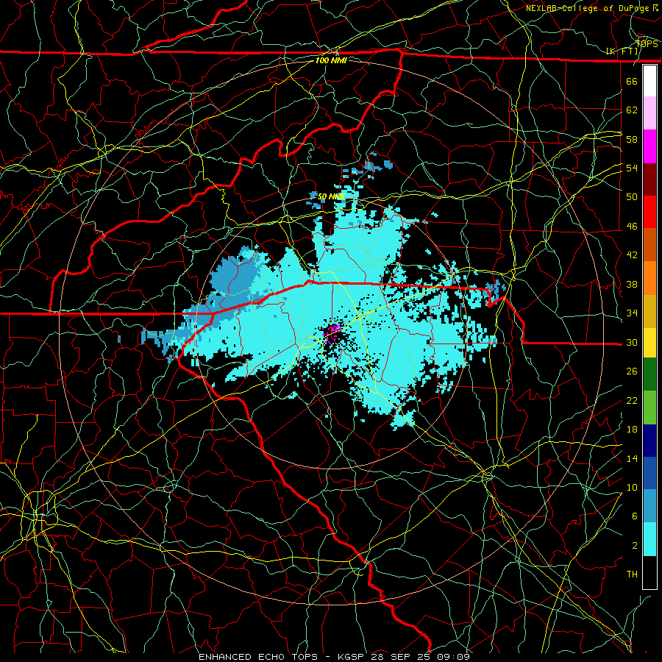Click the legend value '22'
The width and height of the screenshot is (662, 662).
pyautogui.click(x=632, y=401)
